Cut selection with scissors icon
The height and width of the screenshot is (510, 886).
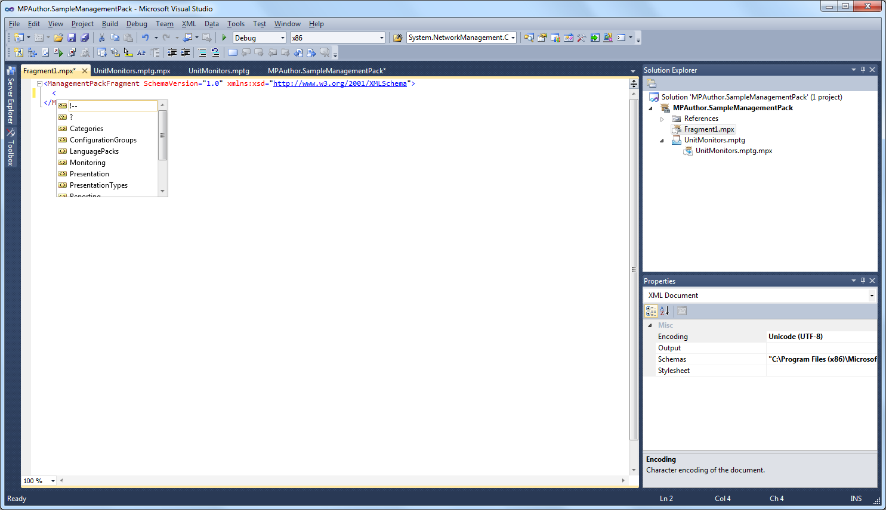[x=101, y=38]
